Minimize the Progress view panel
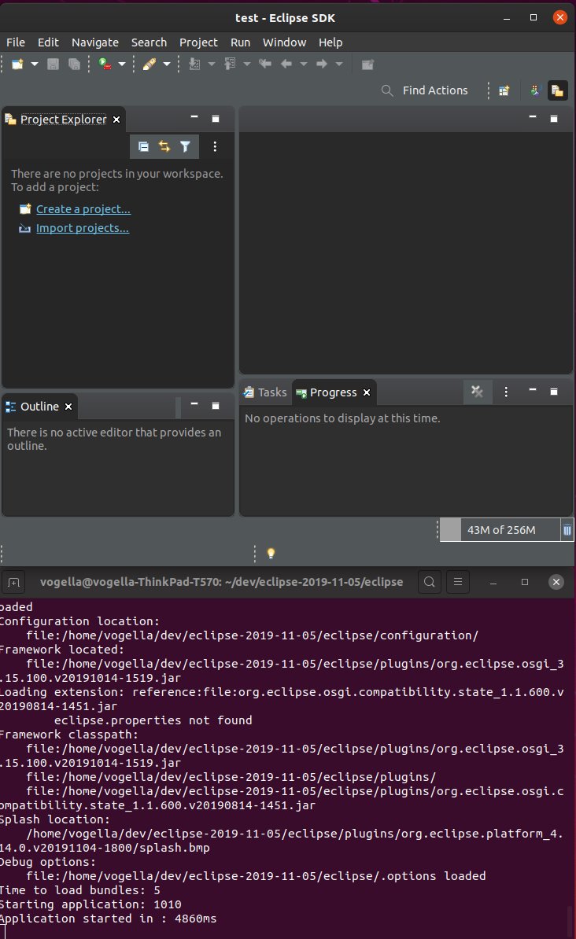The image size is (576, 939). tap(532, 390)
